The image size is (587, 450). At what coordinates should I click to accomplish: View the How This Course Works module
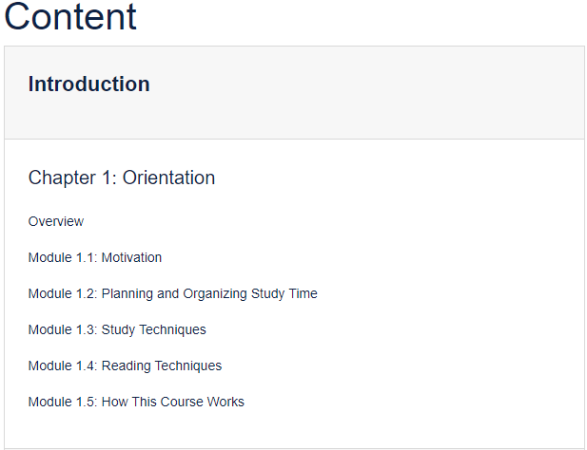136,402
